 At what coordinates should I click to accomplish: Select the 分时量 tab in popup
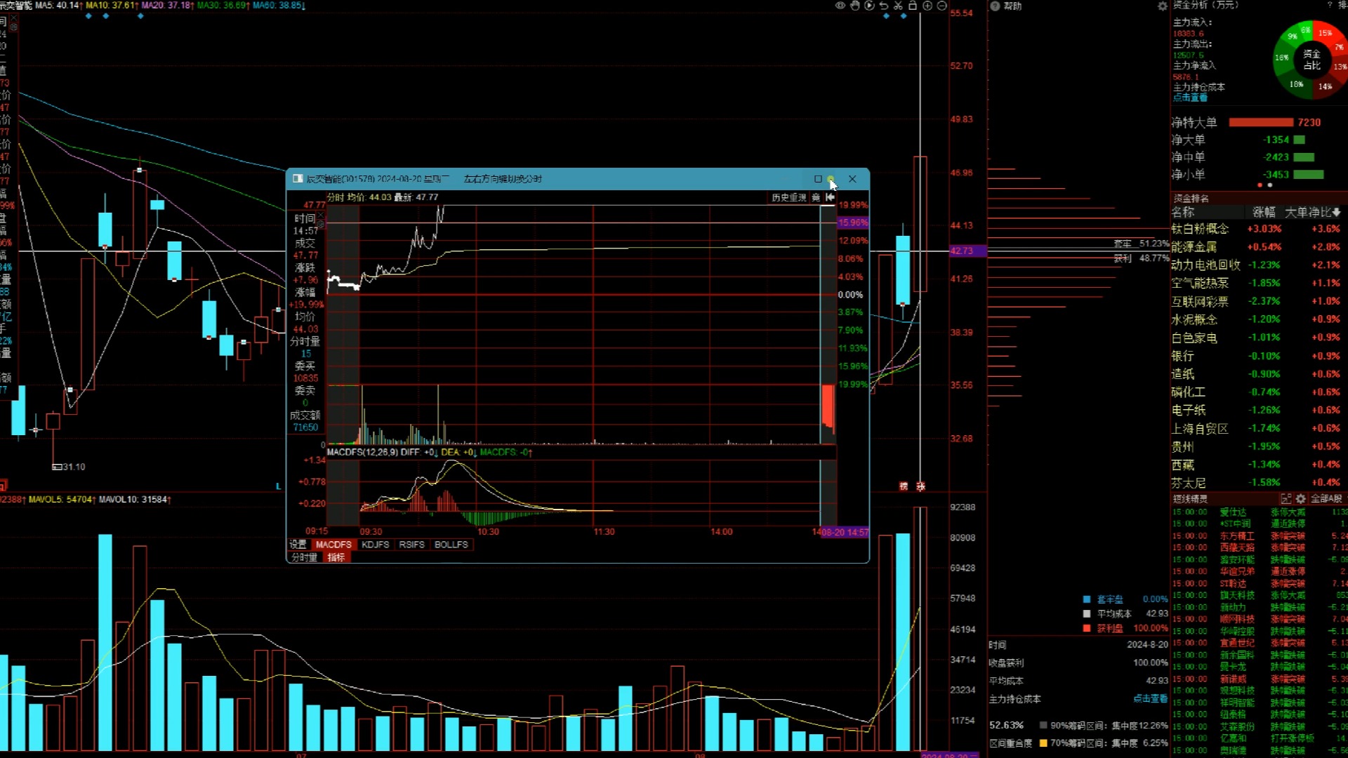click(305, 557)
